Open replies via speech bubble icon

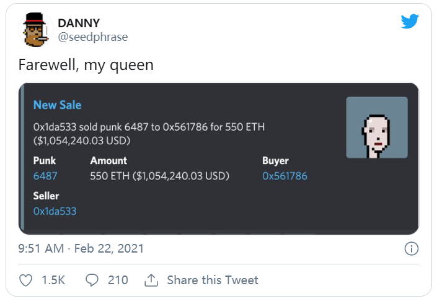click(x=92, y=280)
